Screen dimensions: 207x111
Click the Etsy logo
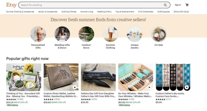pos(11,5)
